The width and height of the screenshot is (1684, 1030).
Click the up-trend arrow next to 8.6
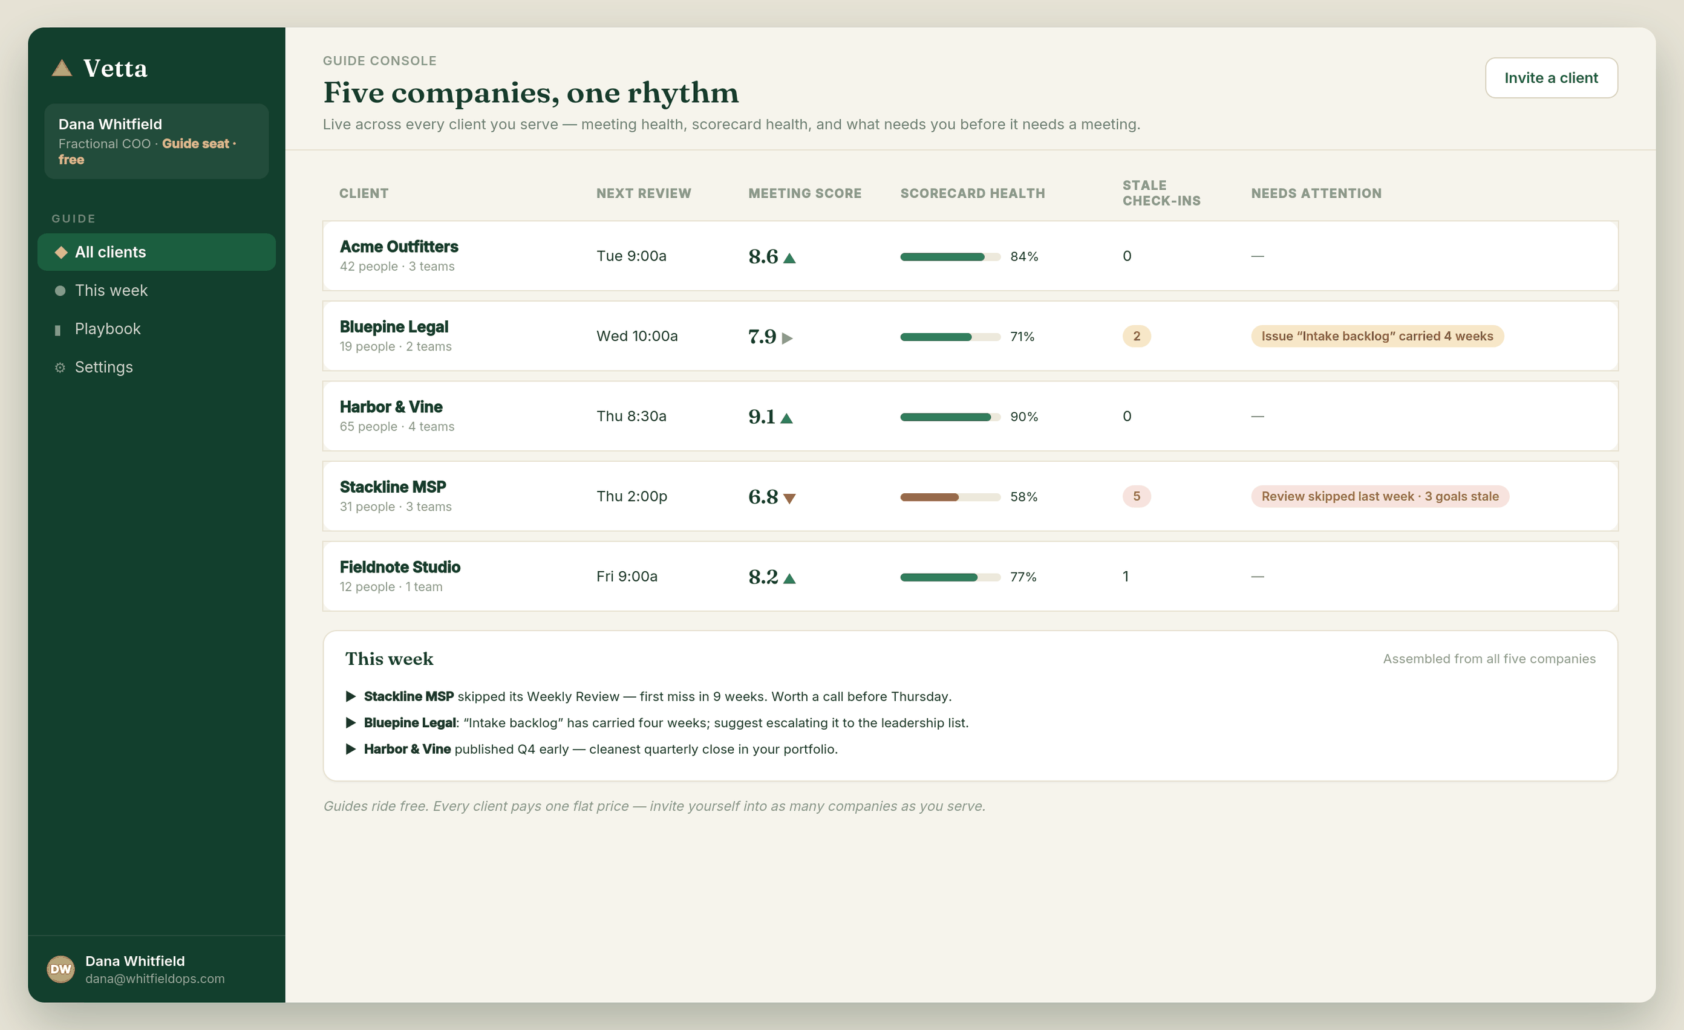[x=789, y=257]
